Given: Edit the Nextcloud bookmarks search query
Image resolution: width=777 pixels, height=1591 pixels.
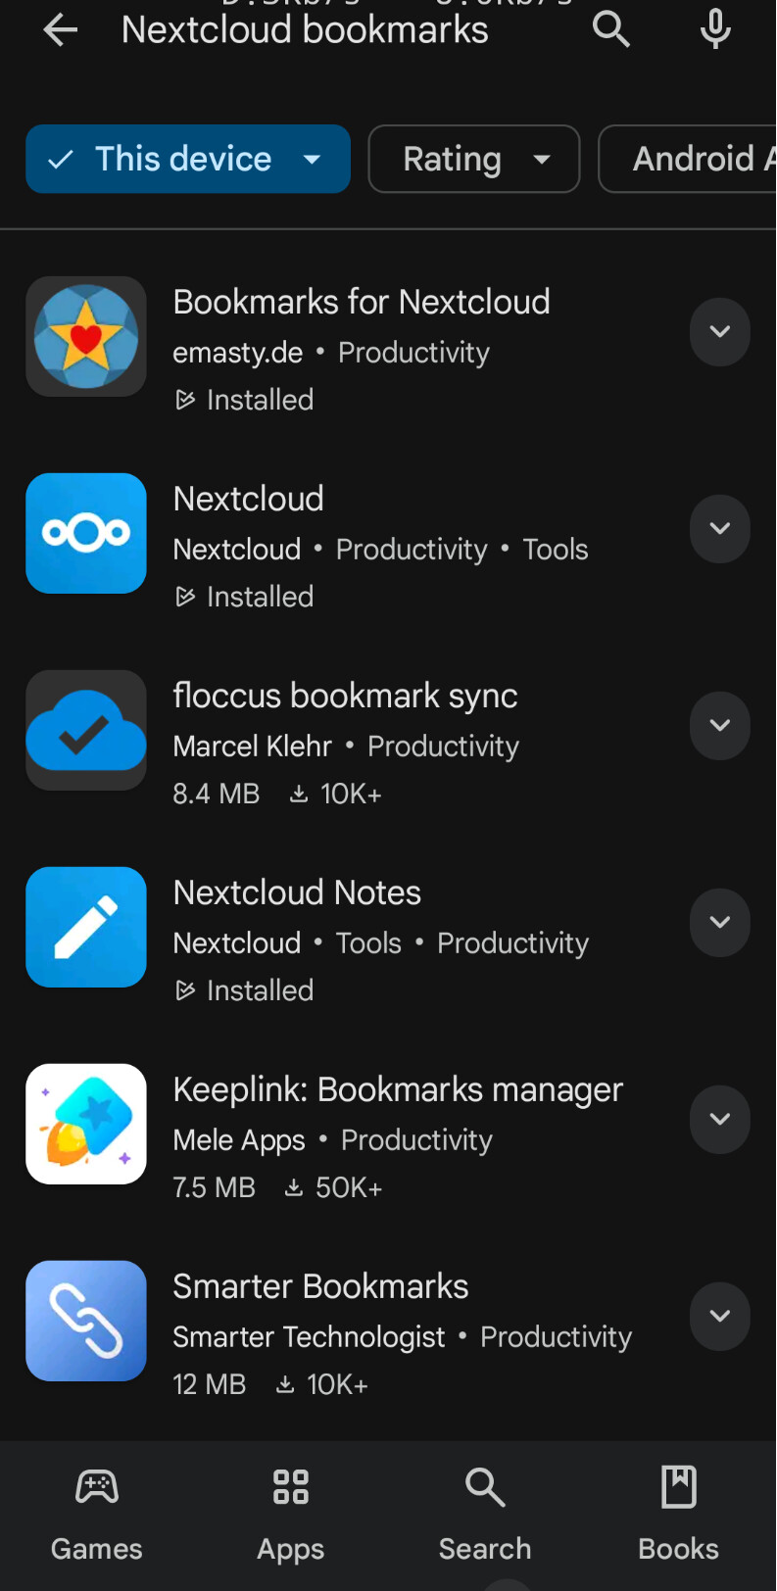Looking at the screenshot, I should 305,30.
